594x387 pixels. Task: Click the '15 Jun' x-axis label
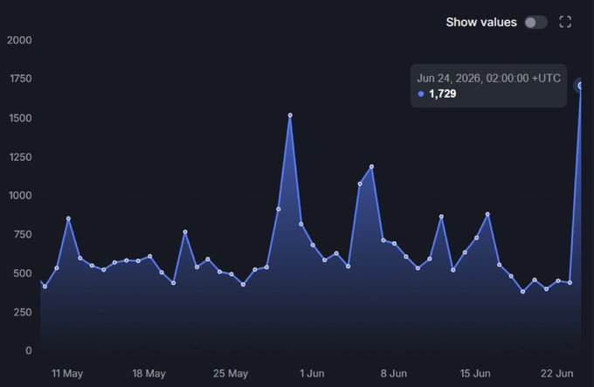475,374
